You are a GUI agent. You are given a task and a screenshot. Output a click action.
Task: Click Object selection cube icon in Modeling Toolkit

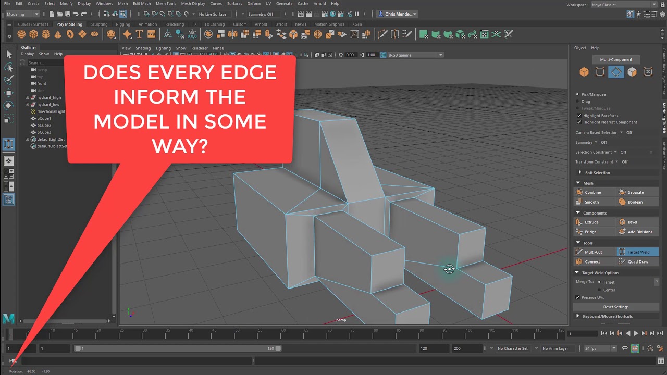tap(584, 72)
